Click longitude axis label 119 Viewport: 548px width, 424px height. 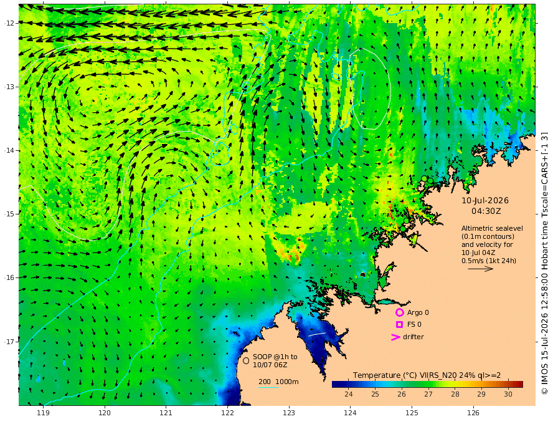pyautogui.click(x=43, y=413)
